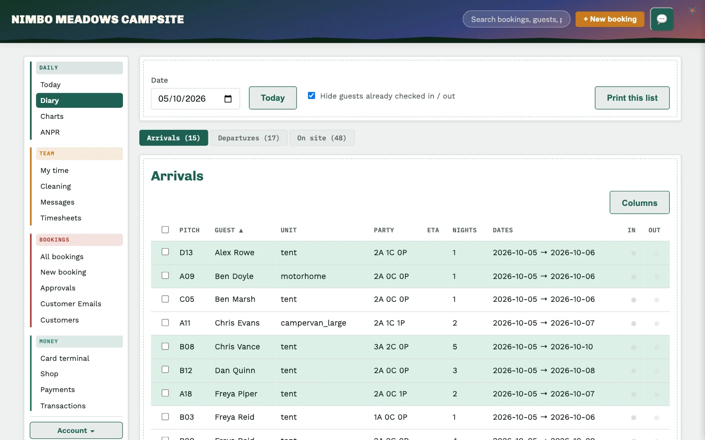Sort by Guest column arrow

pos(241,231)
